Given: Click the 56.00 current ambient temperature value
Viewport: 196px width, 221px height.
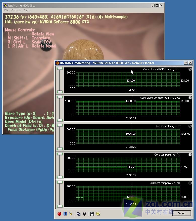Looking at the screenshot, I should click(x=184, y=197).
